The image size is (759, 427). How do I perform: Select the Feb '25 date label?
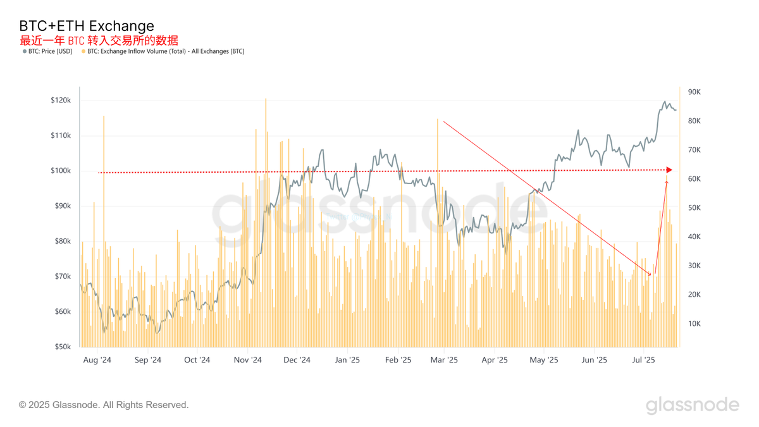pyautogui.click(x=398, y=360)
